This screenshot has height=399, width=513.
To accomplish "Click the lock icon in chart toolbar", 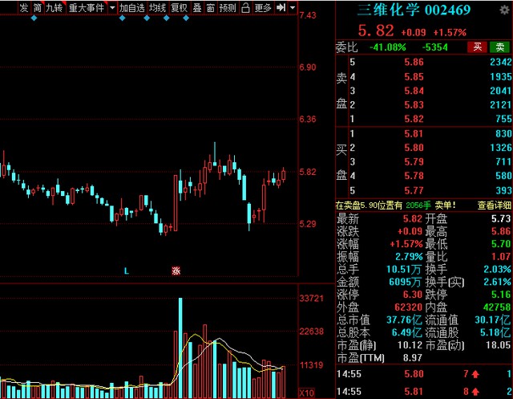I will [x=245, y=8].
